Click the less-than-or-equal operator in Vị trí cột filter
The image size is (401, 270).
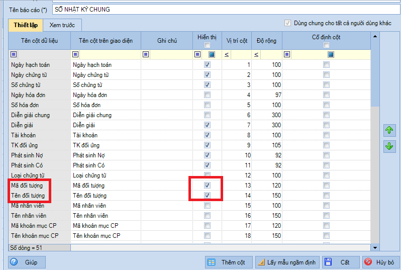coord(227,54)
